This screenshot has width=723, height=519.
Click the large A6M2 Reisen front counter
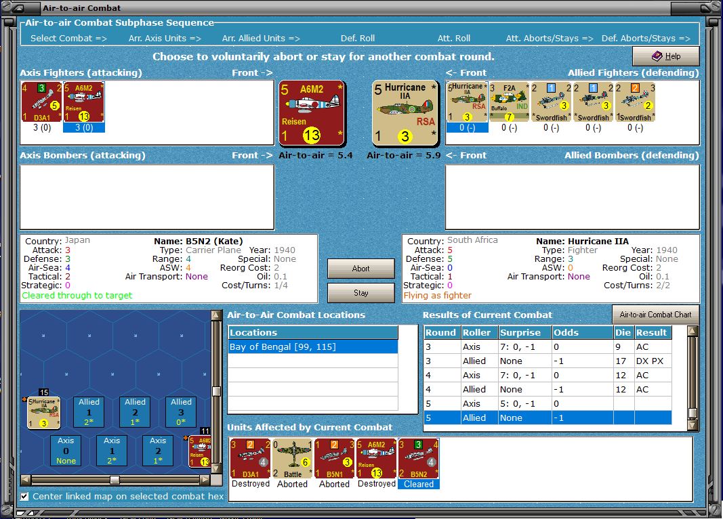click(312, 113)
